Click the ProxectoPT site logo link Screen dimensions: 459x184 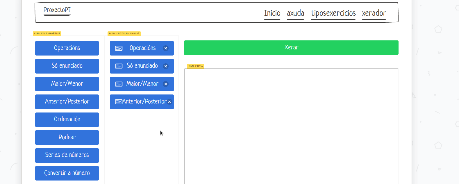point(57,10)
